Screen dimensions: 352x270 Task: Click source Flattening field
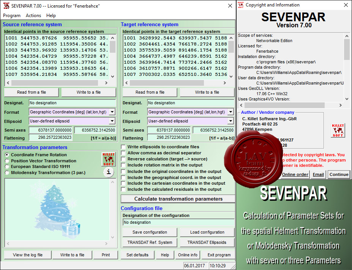pyautogui.click(x=51, y=137)
